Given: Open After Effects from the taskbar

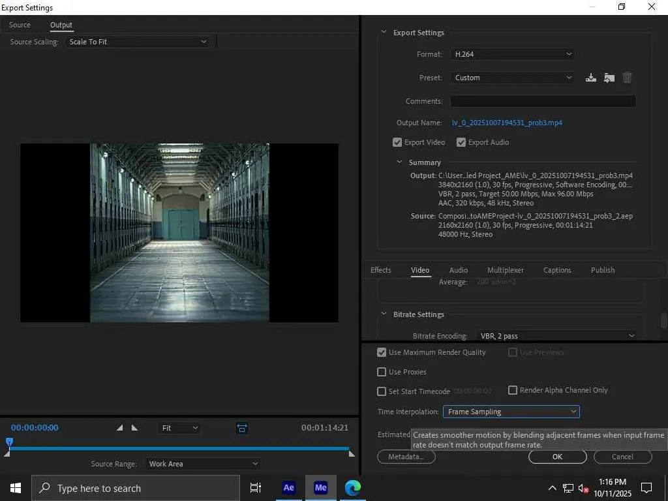Looking at the screenshot, I should [288, 488].
